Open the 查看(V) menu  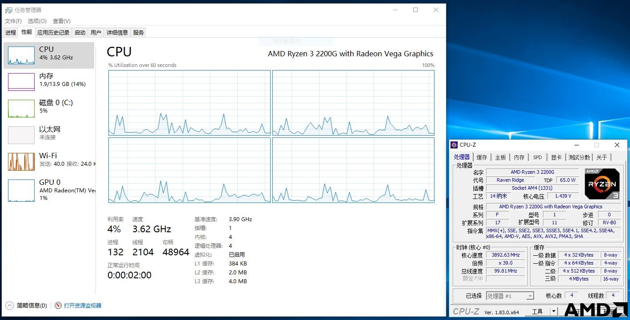coord(61,21)
